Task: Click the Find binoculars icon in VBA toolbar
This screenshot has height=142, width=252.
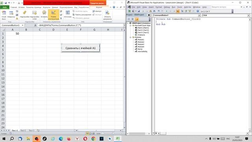Action: click(154, 11)
